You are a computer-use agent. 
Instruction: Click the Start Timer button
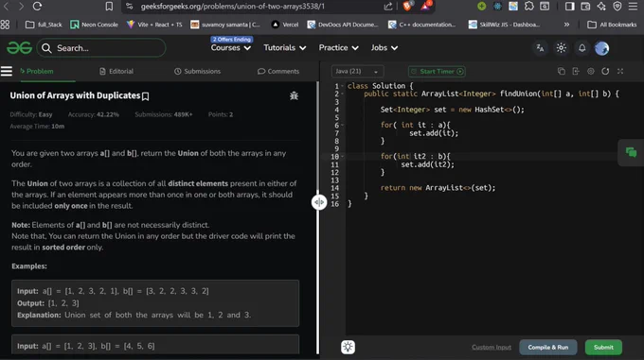click(x=437, y=71)
